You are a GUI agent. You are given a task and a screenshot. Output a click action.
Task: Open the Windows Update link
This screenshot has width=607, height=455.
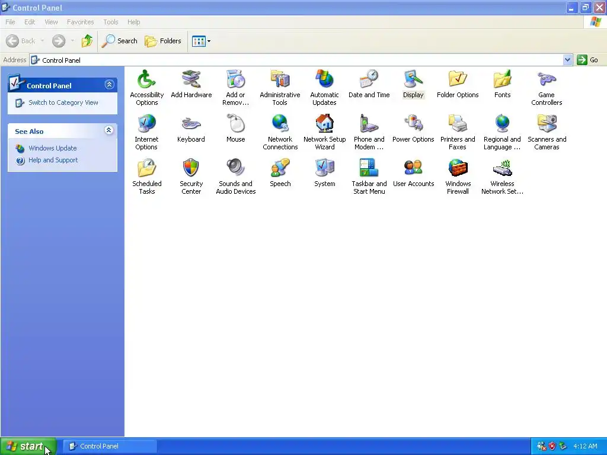[x=53, y=148]
